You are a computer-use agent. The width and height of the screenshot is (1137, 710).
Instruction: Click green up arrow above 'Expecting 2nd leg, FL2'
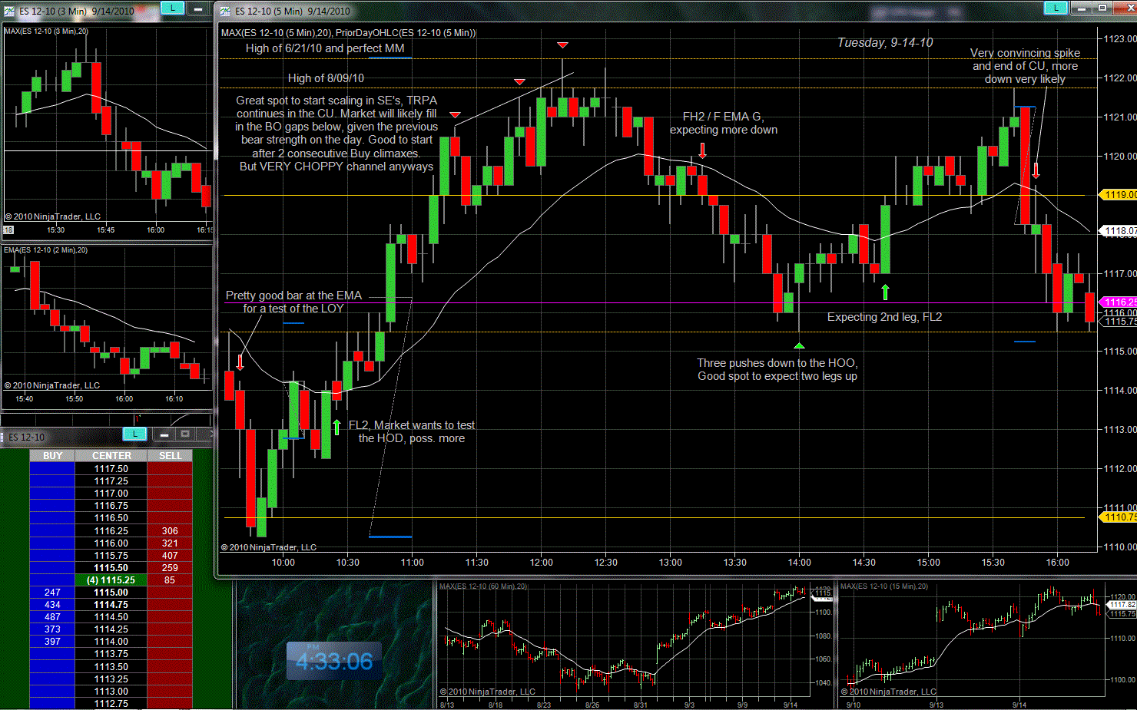(x=885, y=292)
